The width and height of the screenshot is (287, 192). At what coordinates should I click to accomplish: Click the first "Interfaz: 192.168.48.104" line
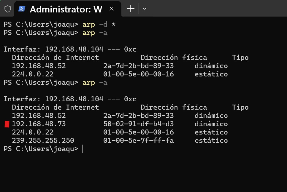pyautogui.click(x=70, y=49)
